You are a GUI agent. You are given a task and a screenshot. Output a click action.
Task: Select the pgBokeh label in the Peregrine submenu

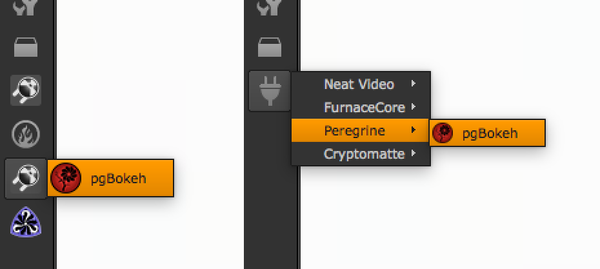click(x=490, y=134)
